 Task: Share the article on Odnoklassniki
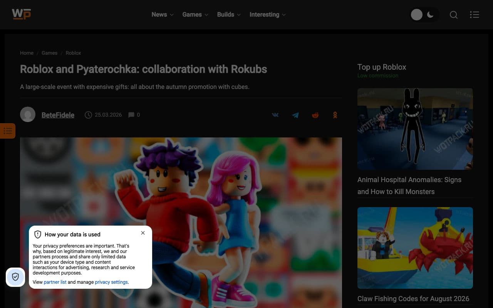[335, 115]
